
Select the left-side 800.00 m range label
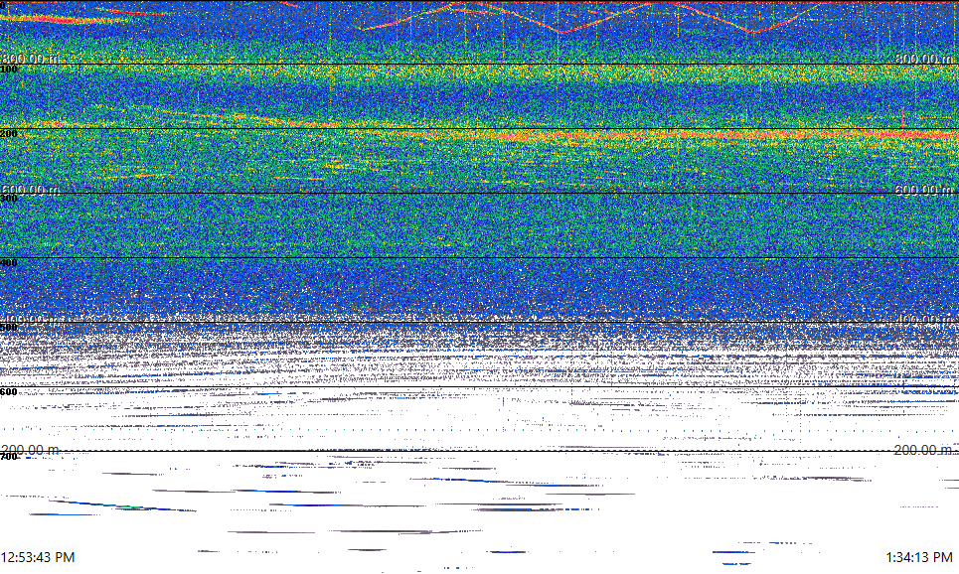tap(31, 59)
